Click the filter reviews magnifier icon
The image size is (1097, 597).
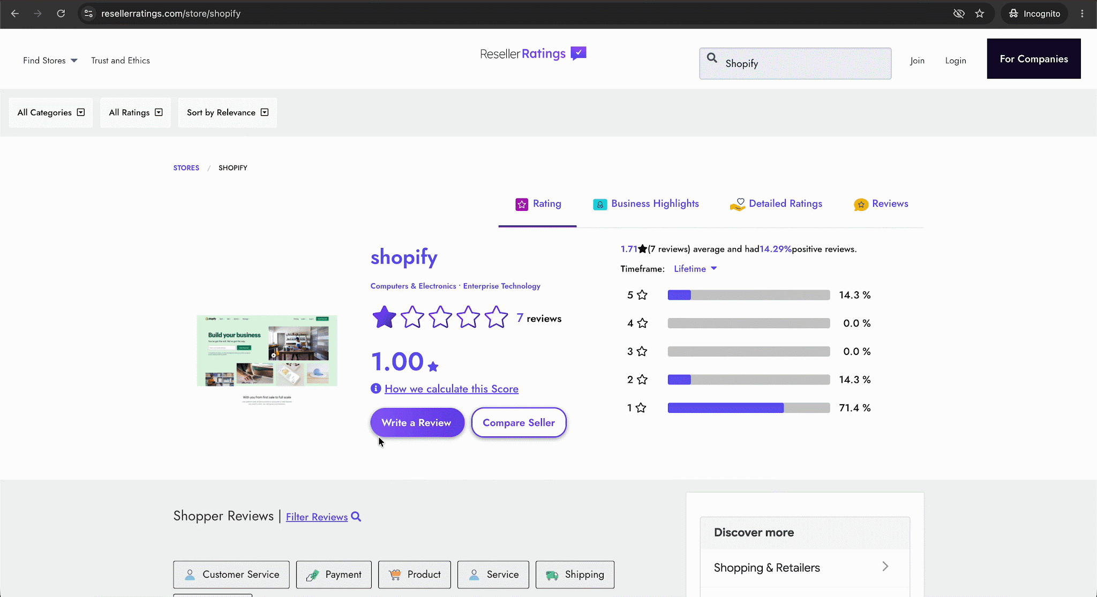point(356,517)
